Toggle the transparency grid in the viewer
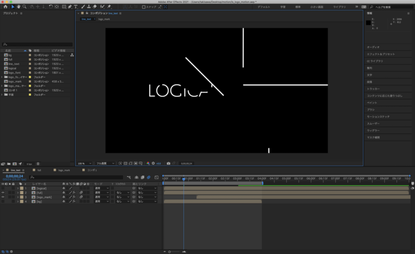This screenshot has width=415, height=254. pyautogui.click(x=125, y=163)
